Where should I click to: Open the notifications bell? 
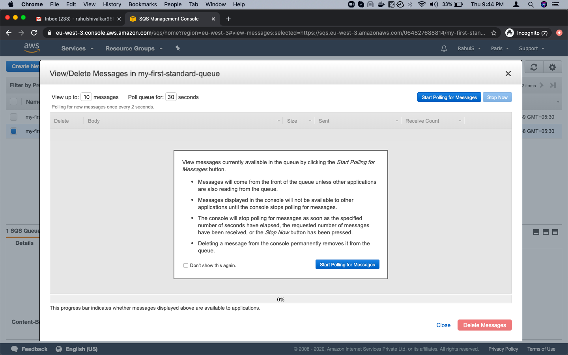(443, 48)
